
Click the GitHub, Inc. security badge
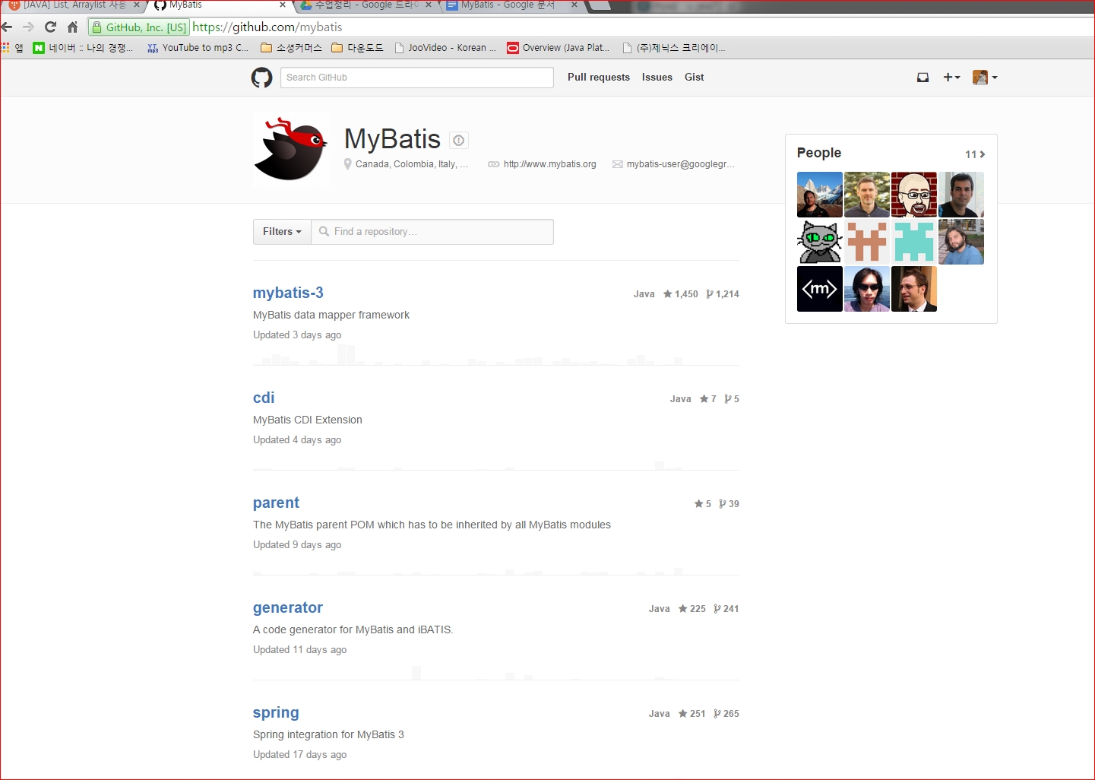(x=139, y=27)
